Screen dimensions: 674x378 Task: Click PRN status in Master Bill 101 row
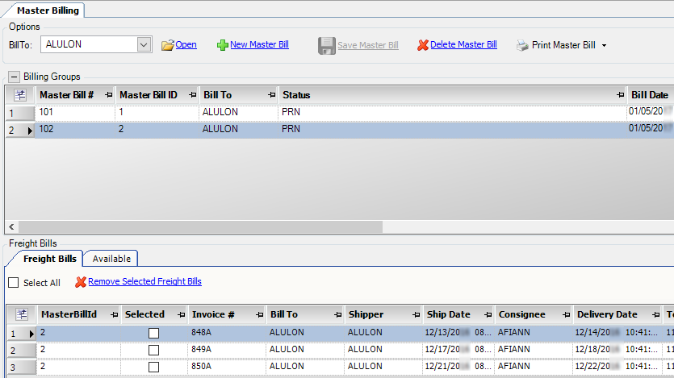(291, 112)
